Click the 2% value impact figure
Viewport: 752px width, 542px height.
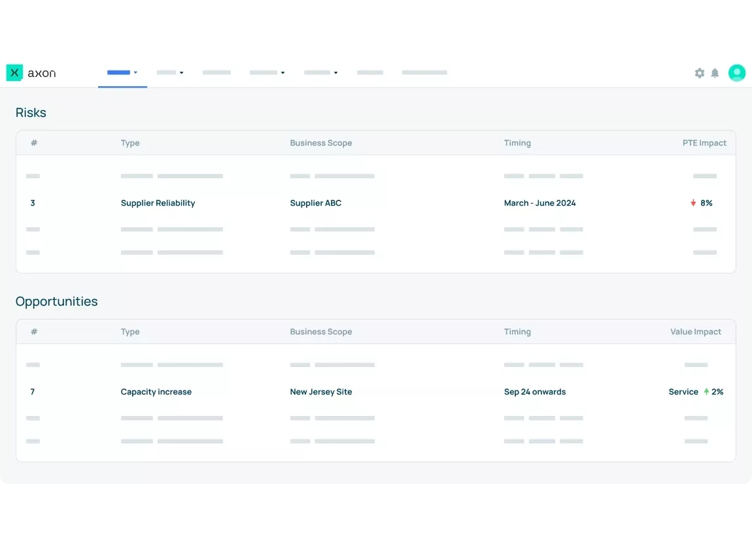pyautogui.click(x=717, y=392)
